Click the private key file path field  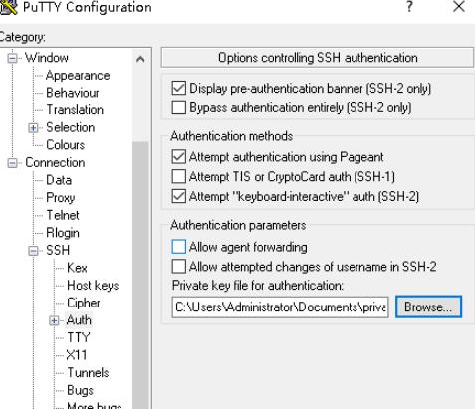click(280, 307)
